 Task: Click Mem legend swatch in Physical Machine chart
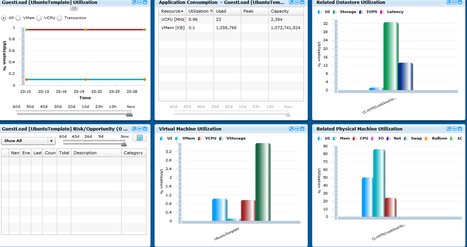334,138
